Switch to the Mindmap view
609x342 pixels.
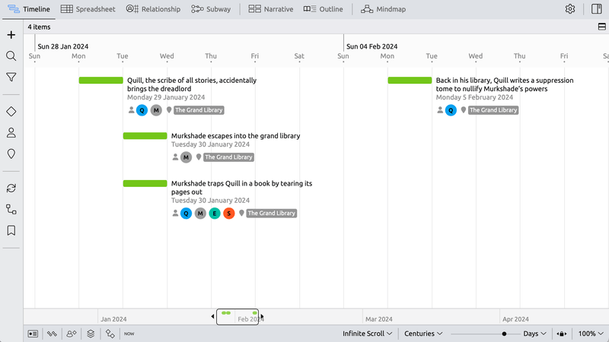383,9
